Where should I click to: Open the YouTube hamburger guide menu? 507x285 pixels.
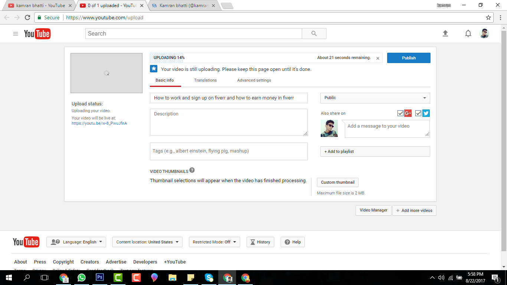point(16,34)
